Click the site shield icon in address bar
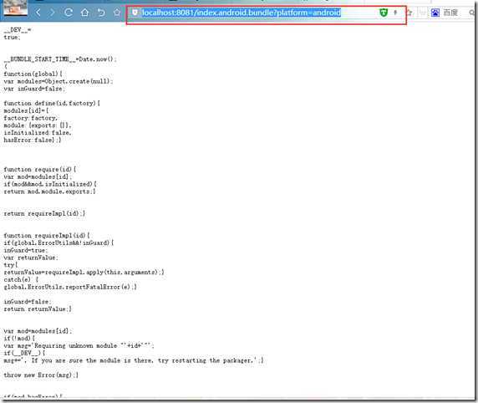478x403 pixels. 135,13
